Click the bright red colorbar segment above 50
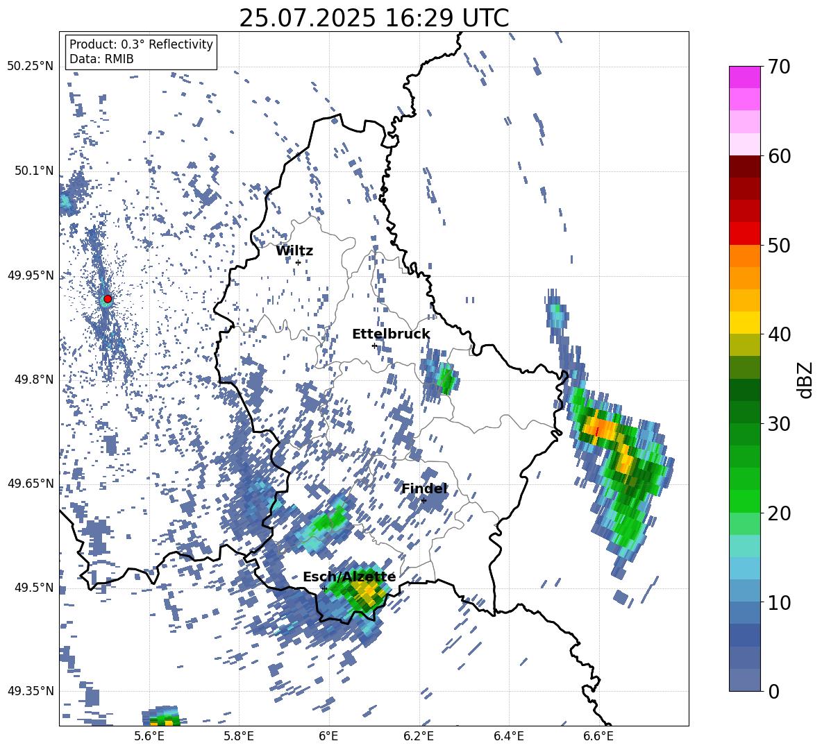Image resolution: width=822 pixels, height=750 pixels. pos(744,234)
